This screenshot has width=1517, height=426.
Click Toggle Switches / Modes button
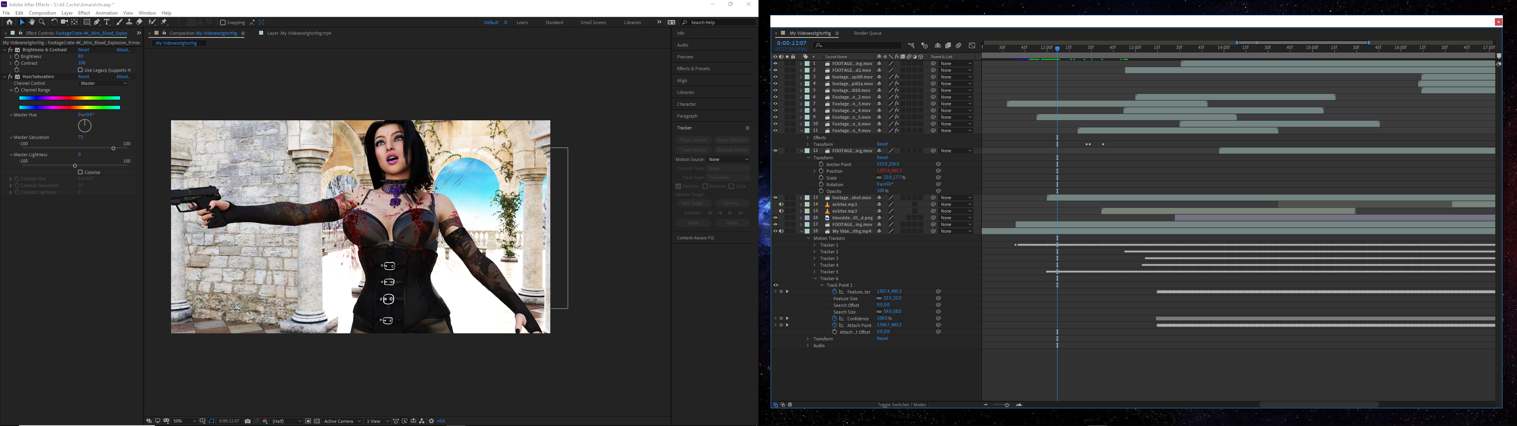click(x=902, y=405)
